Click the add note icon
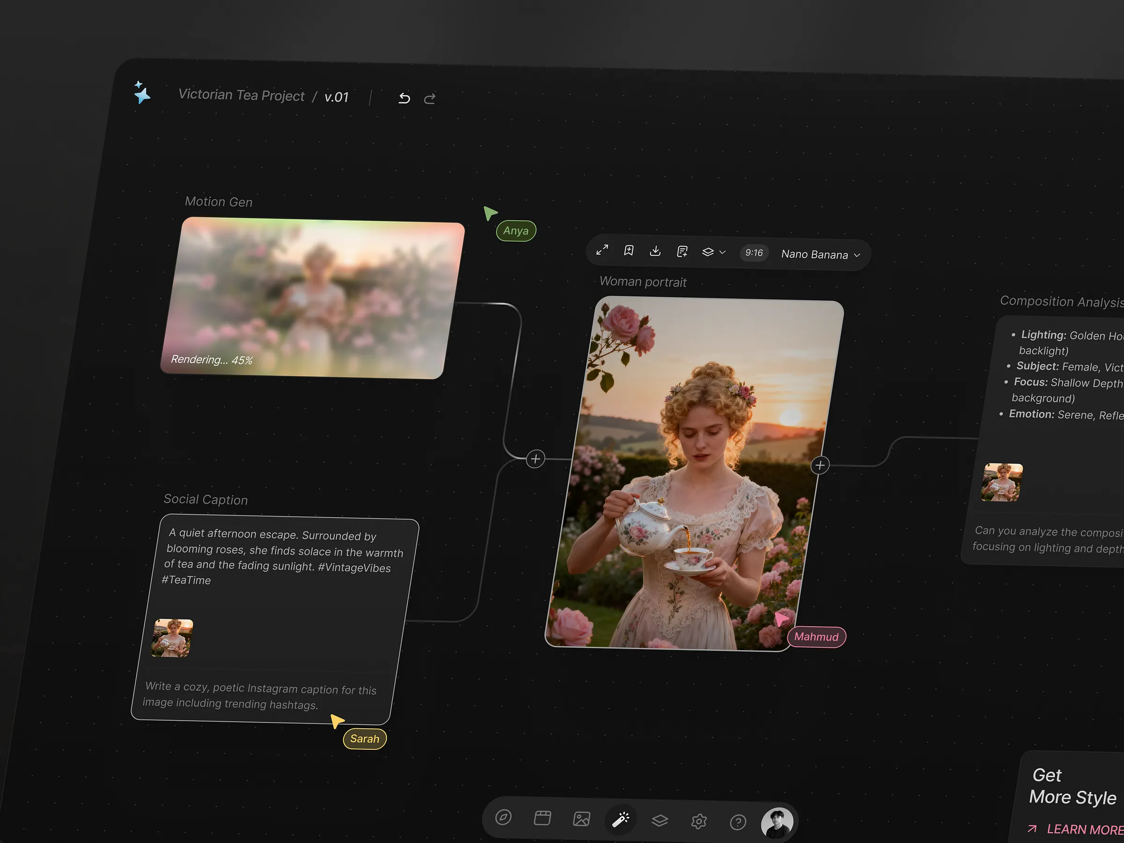The image size is (1124, 843). (x=682, y=251)
